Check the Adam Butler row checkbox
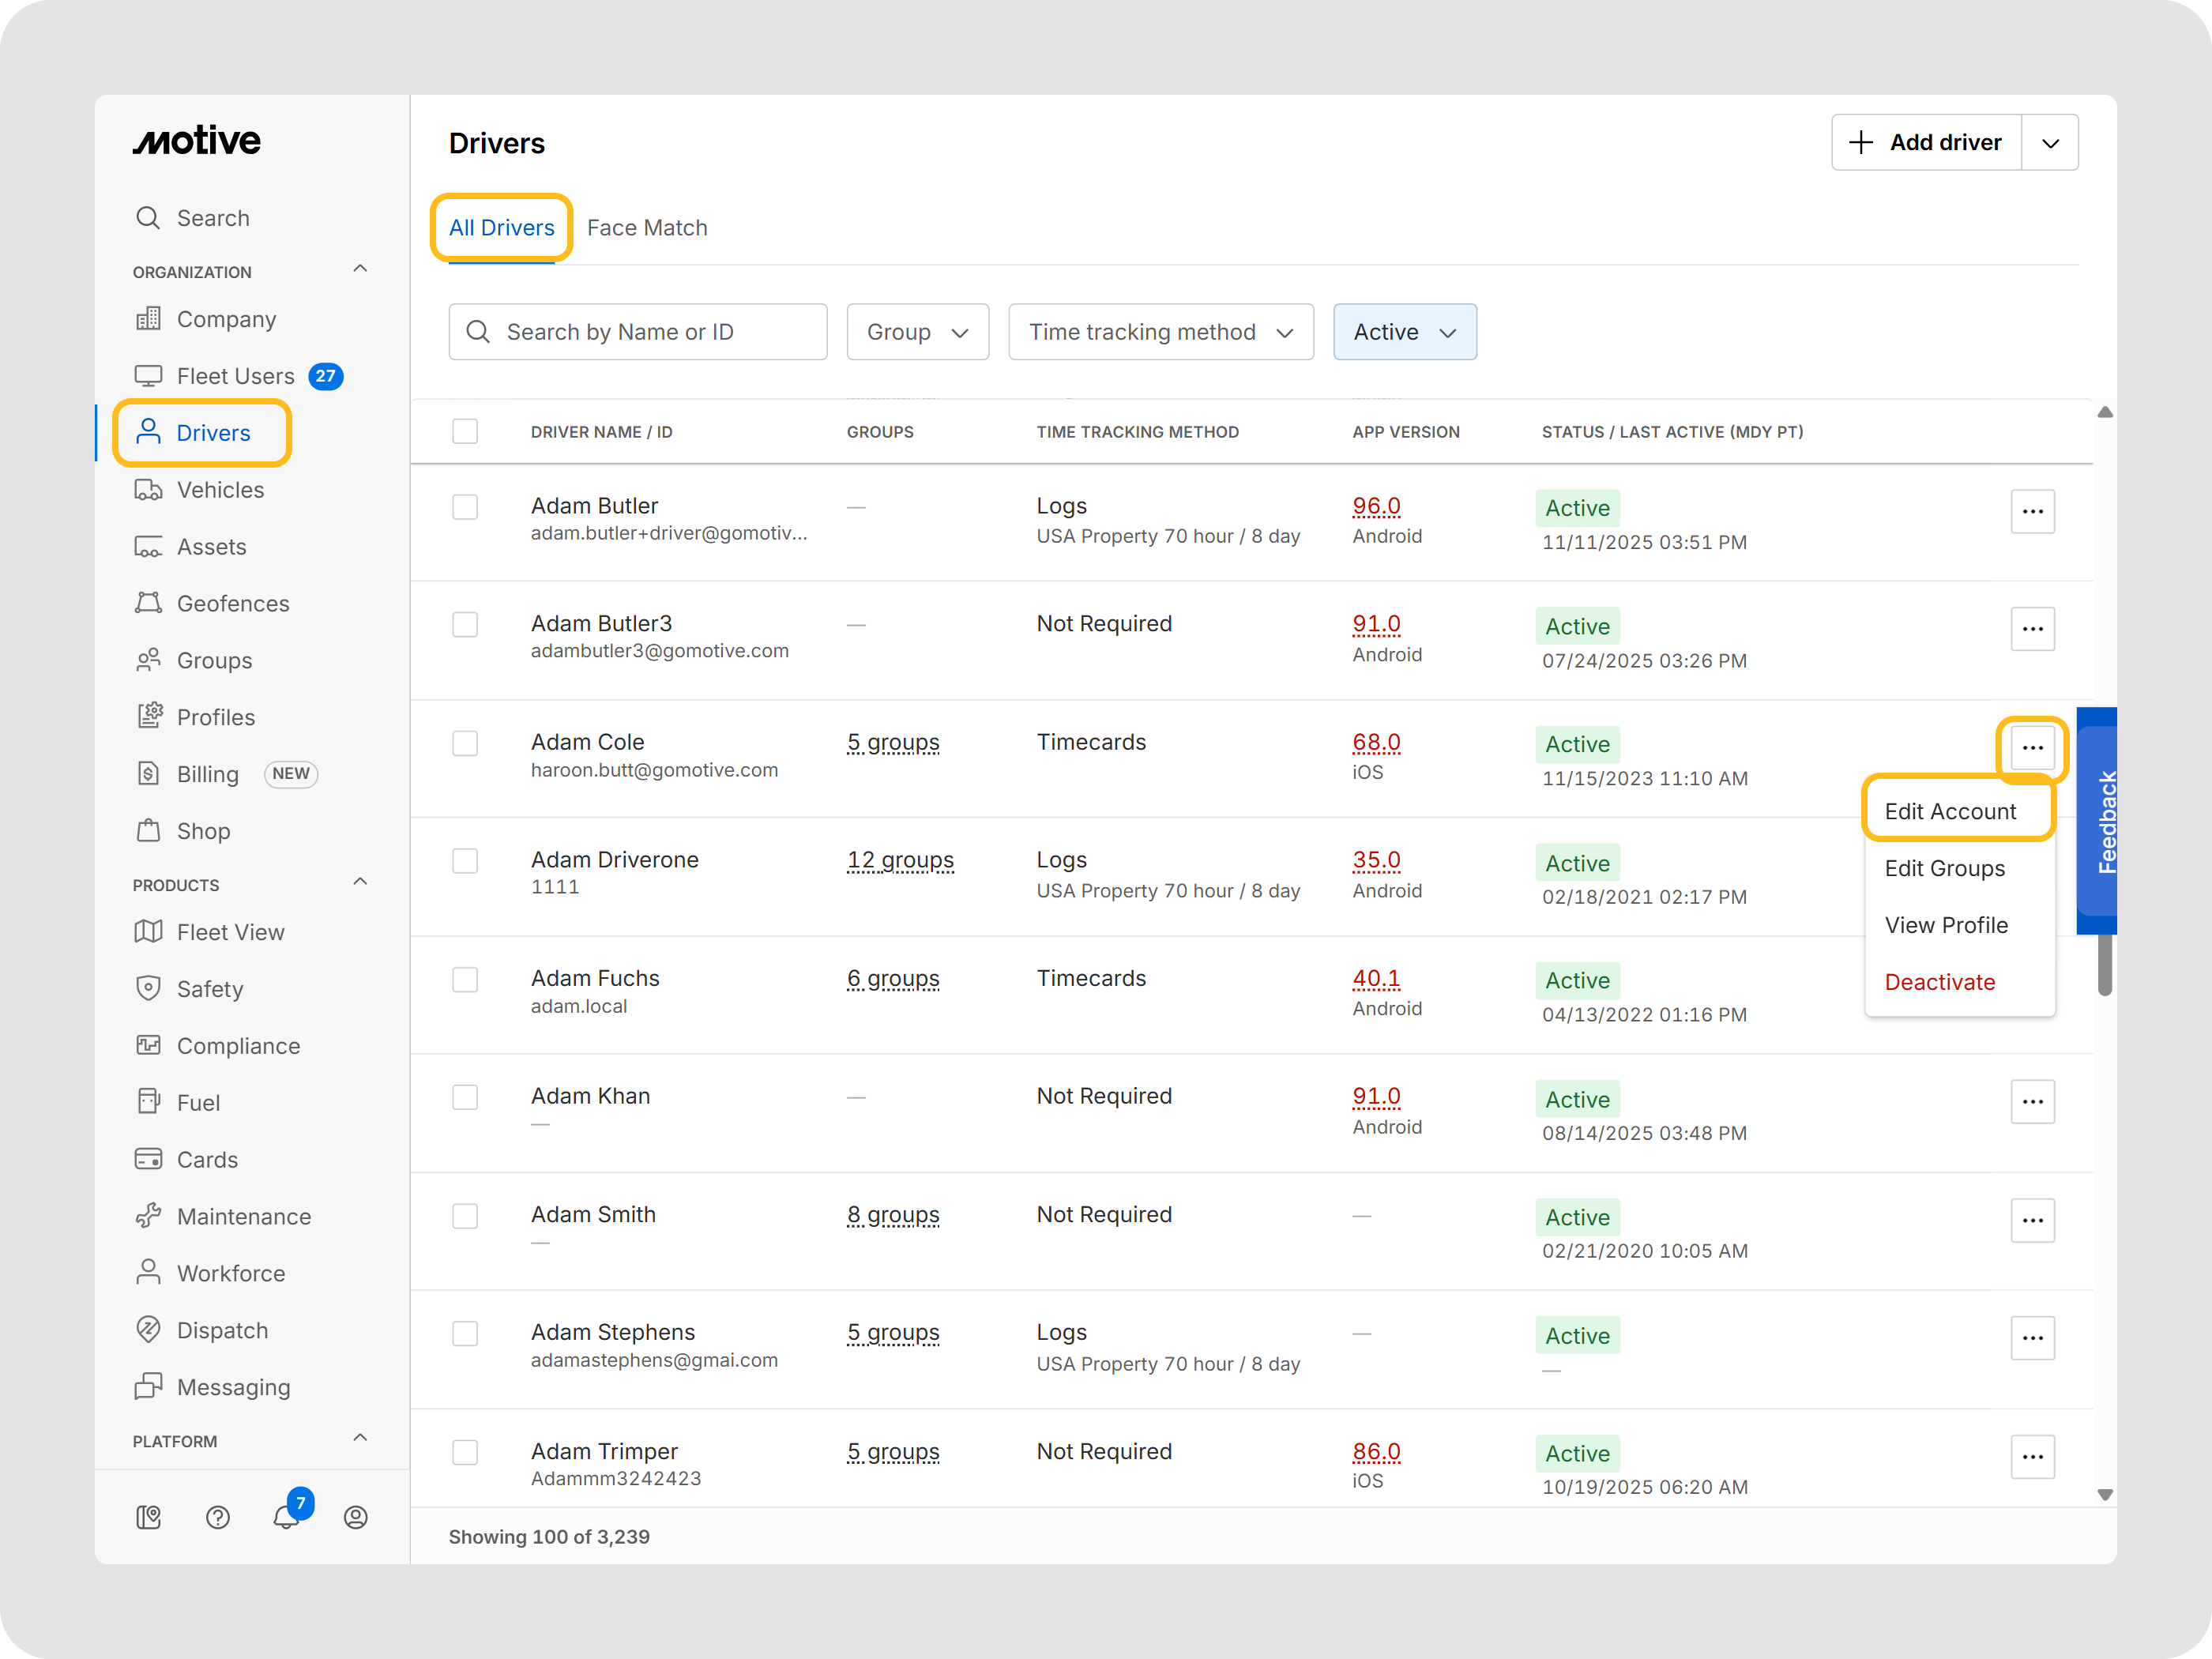Image resolution: width=2212 pixels, height=1659 pixels. point(465,507)
